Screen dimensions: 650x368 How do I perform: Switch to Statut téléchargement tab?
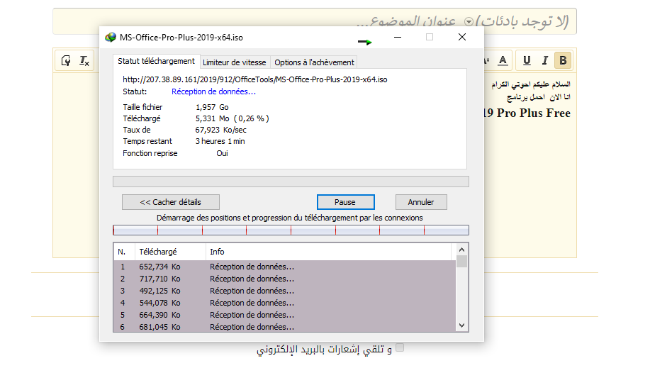coord(156,61)
